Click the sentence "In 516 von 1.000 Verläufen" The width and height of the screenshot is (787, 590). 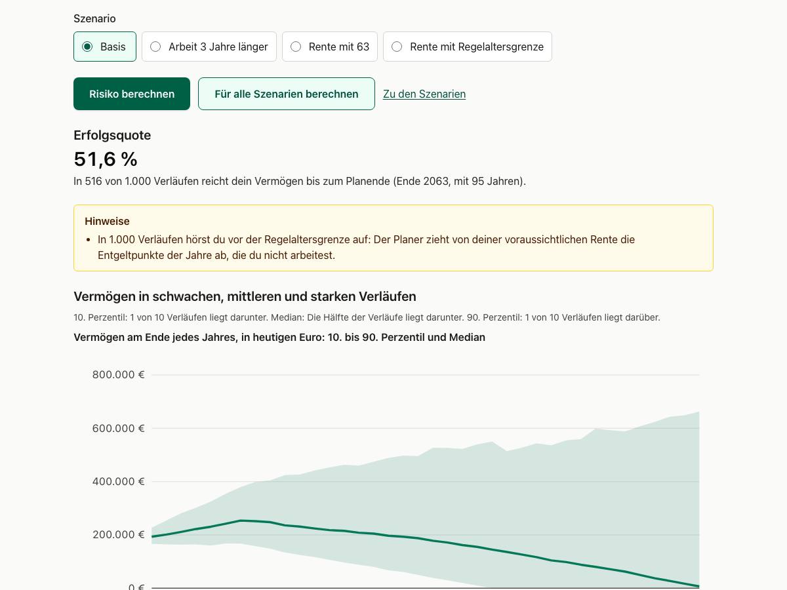(300, 181)
